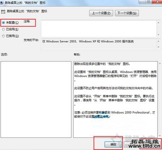Click the help note starting 注意: 必须注销

(115, 114)
